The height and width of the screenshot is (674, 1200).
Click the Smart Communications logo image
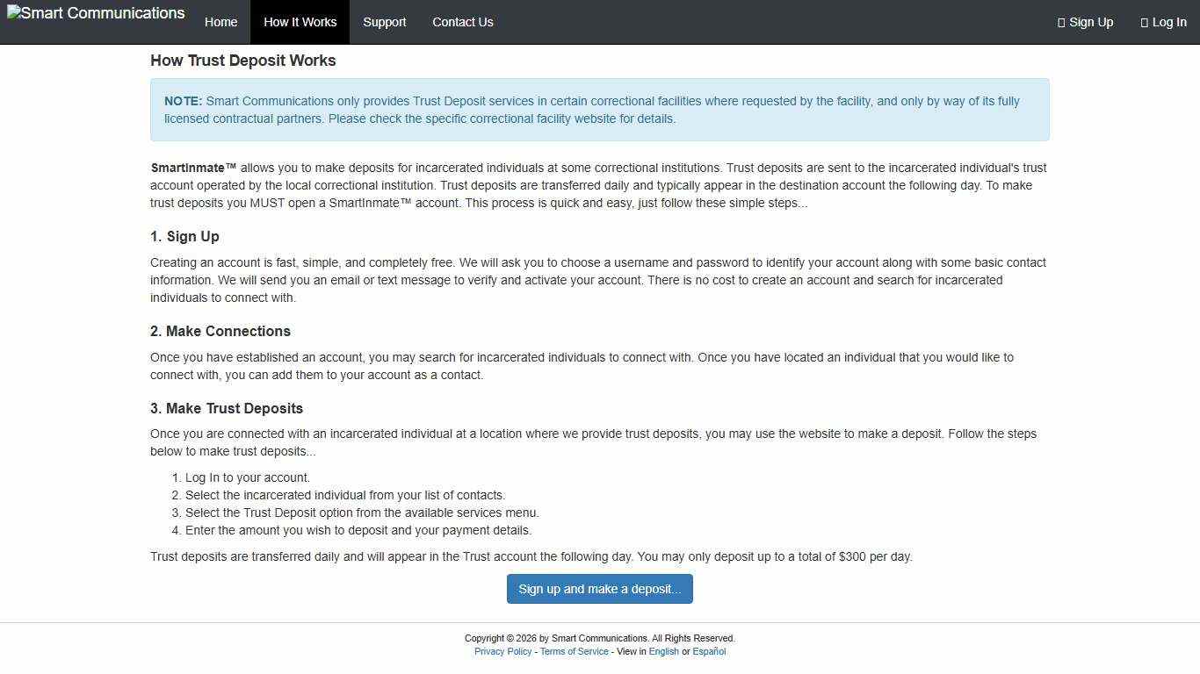pos(96,14)
